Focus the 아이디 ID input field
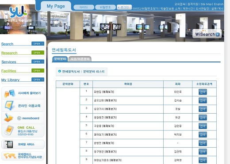 pos(84,7)
